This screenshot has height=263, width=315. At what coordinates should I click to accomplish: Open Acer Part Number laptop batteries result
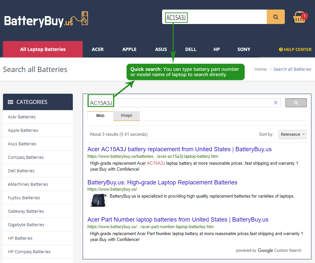pos(178,220)
